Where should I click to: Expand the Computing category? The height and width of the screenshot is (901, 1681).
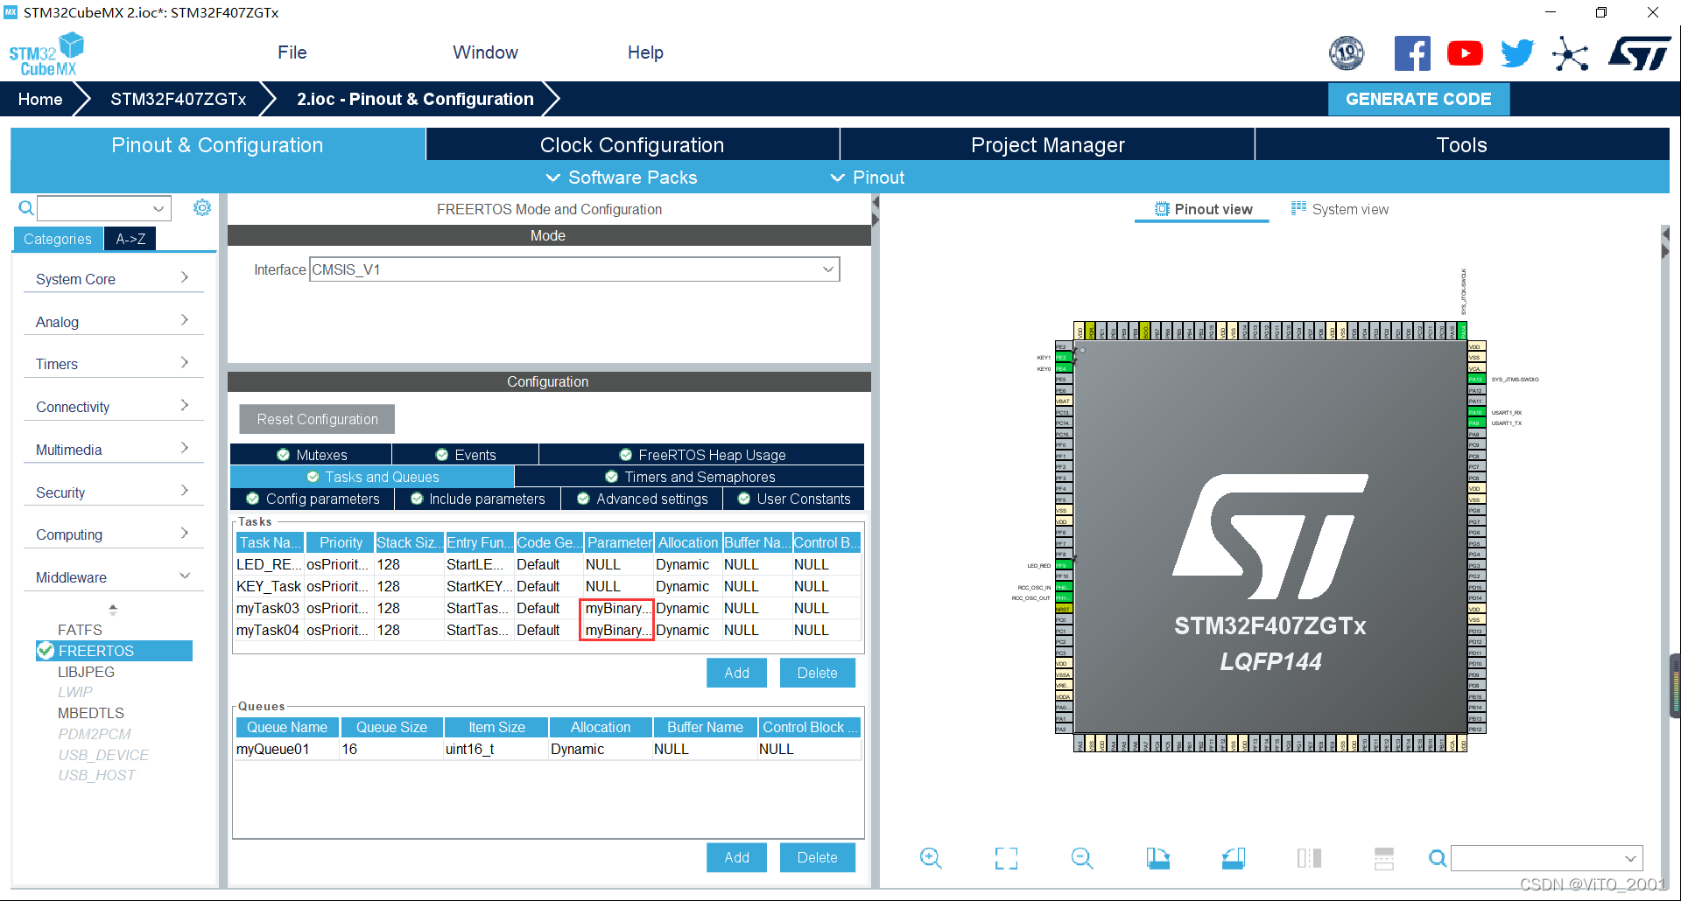coord(114,534)
